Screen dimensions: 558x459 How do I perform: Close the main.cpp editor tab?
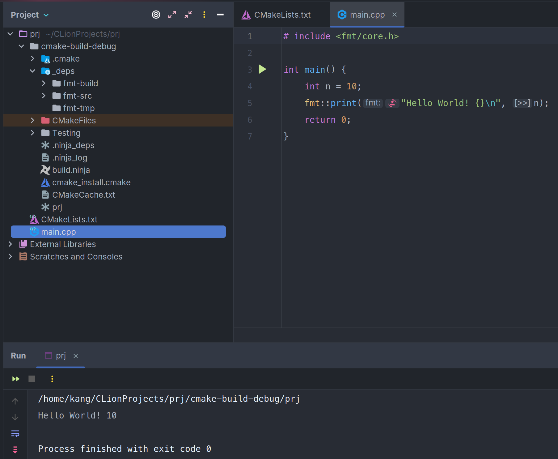point(395,15)
